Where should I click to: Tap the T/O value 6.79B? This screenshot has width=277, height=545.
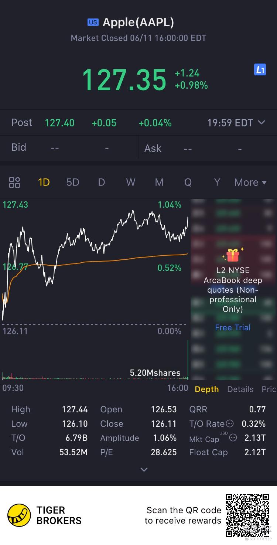(x=76, y=438)
